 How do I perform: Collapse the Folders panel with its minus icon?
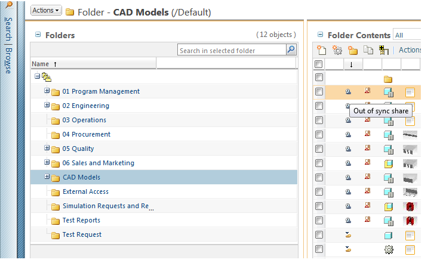[x=38, y=35]
